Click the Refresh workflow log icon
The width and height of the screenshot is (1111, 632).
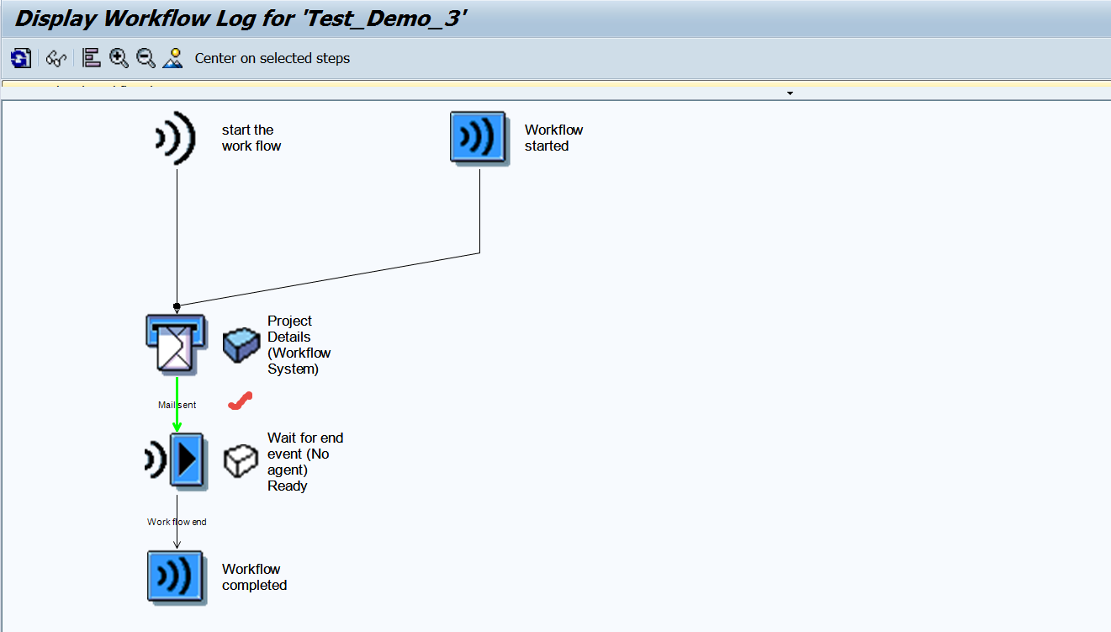21,58
